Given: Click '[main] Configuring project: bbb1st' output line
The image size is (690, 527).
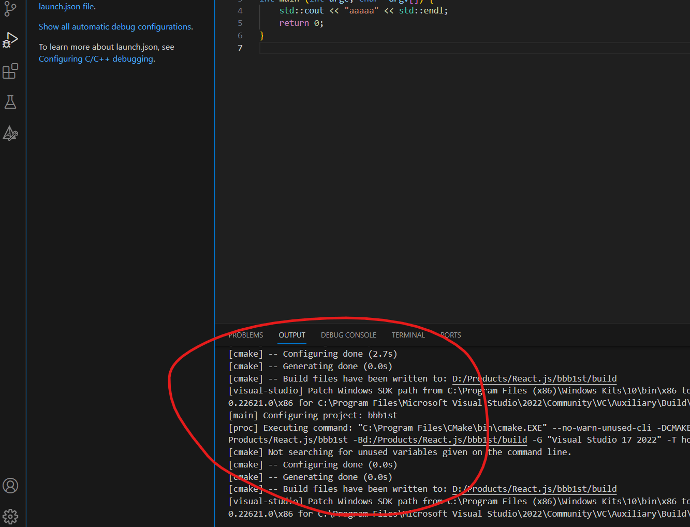Looking at the screenshot, I should [x=313, y=415].
